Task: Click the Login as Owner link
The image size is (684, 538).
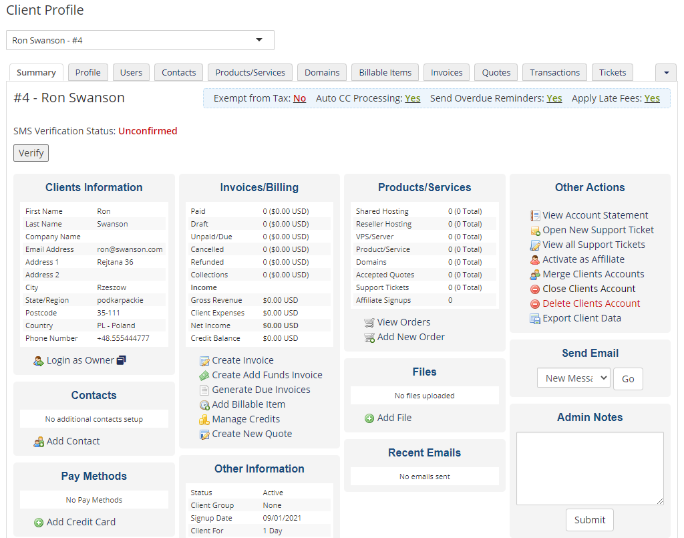Action: pos(80,360)
